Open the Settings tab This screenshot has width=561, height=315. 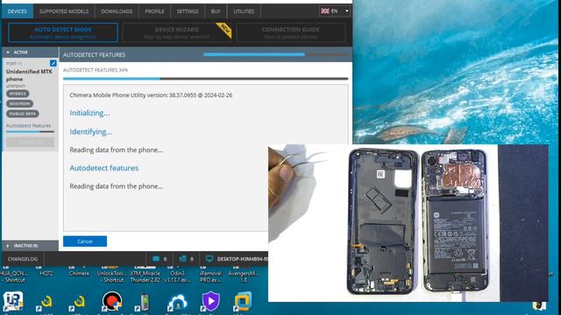tap(188, 11)
